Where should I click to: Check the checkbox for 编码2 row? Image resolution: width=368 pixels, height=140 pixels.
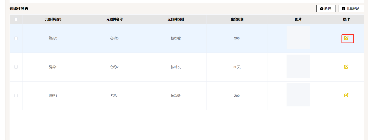coord(16,67)
